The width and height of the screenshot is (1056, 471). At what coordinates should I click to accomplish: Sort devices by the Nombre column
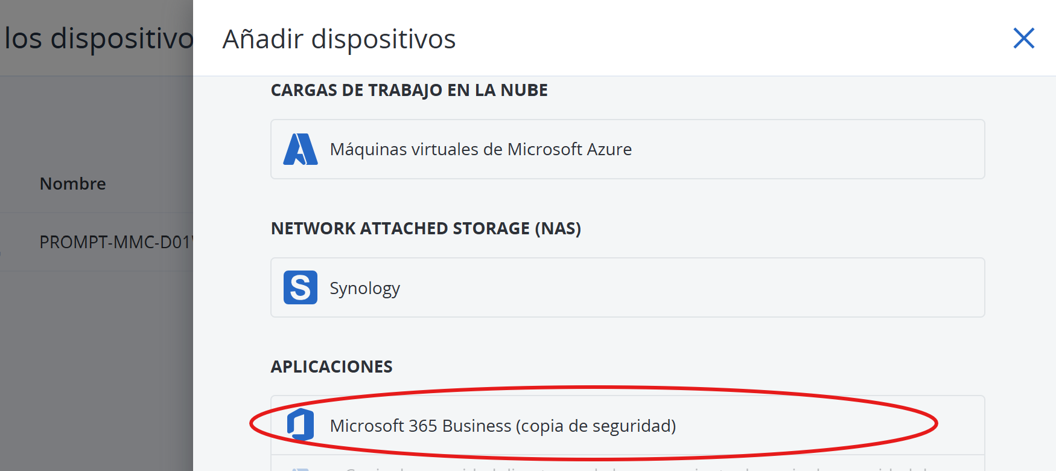73,184
